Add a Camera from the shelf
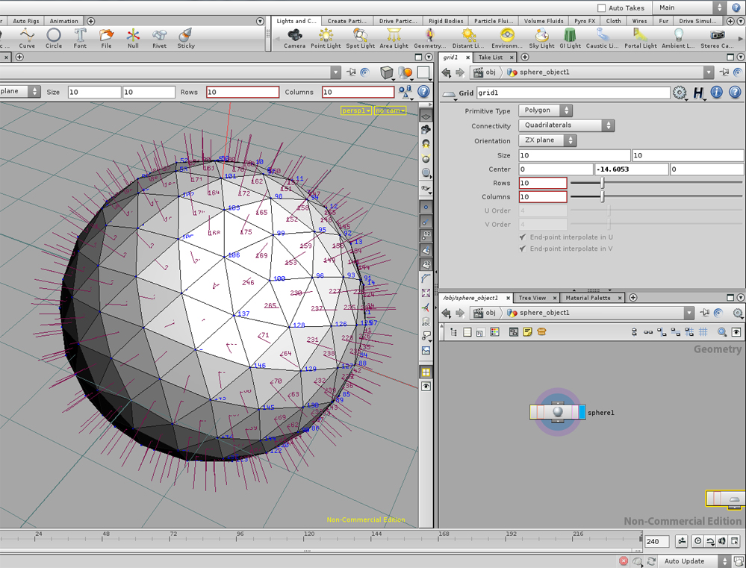This screenshot has height=568, width=746. point(294,39)
